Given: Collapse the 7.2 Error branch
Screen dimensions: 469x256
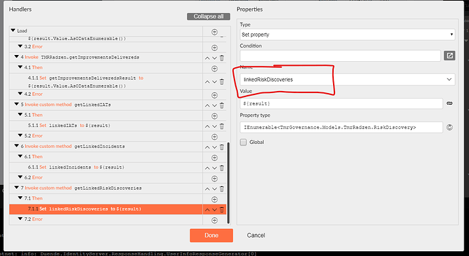Looking at the screenshot, I should coord(20,219).
